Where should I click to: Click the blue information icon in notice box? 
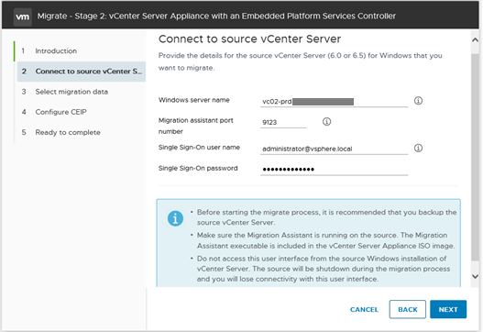tap(175, 218)
